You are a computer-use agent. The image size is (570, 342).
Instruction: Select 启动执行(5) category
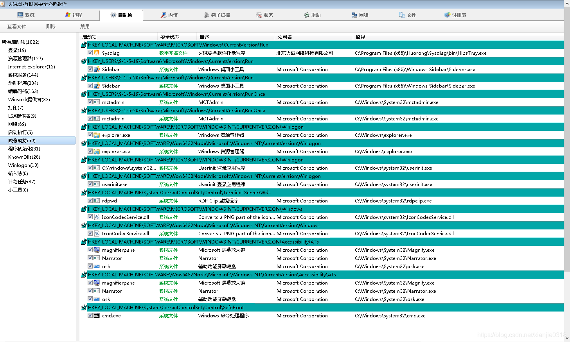[20, 133]
